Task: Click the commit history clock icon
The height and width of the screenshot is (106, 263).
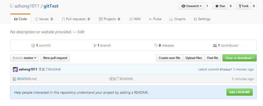Action: (x=33, y=46)
